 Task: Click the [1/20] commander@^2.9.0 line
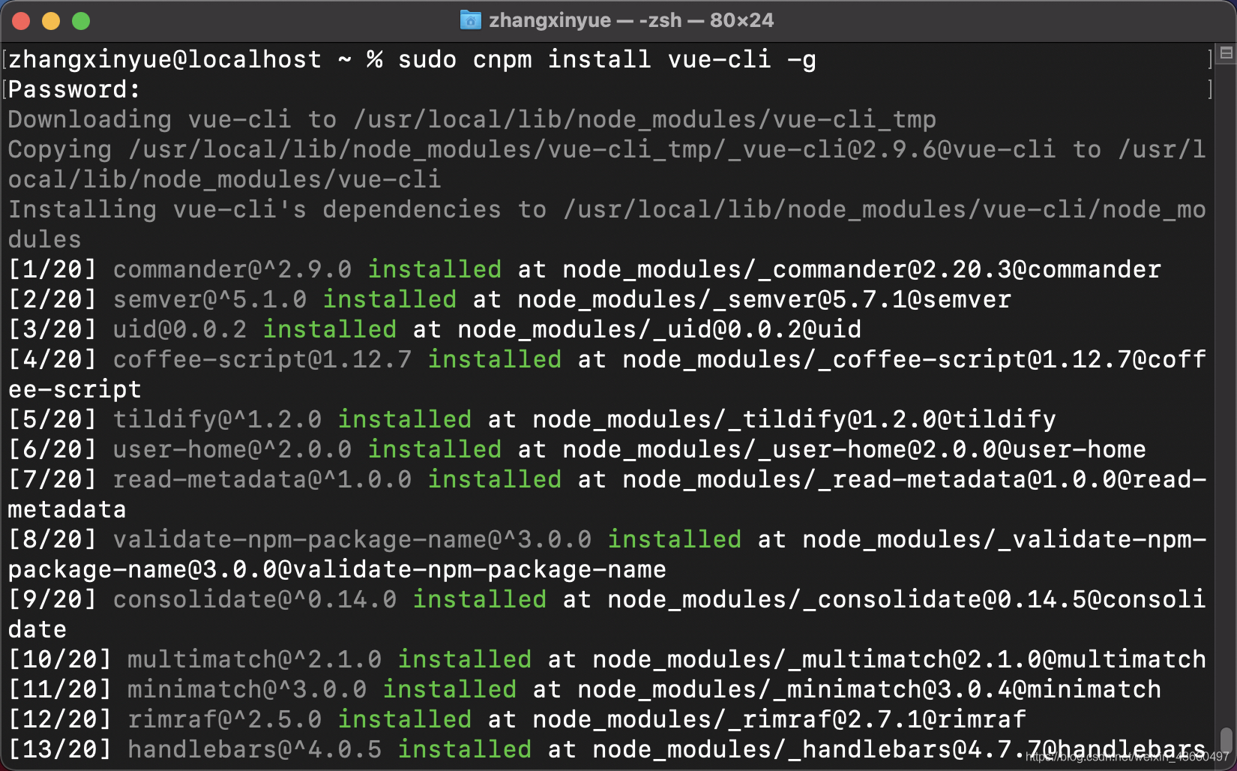pyautogui.click(x=585, y=269)
